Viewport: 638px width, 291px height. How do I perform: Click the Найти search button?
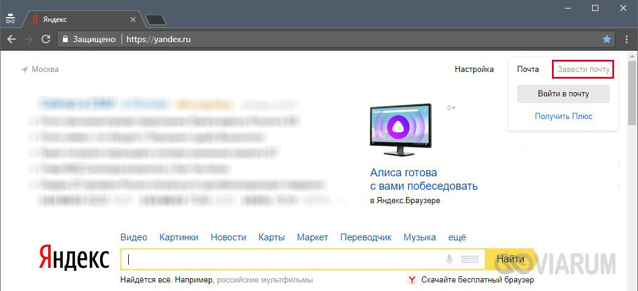coord(510,259)
